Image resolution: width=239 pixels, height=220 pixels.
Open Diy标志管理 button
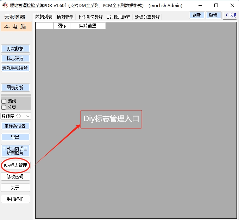point(15,165)
